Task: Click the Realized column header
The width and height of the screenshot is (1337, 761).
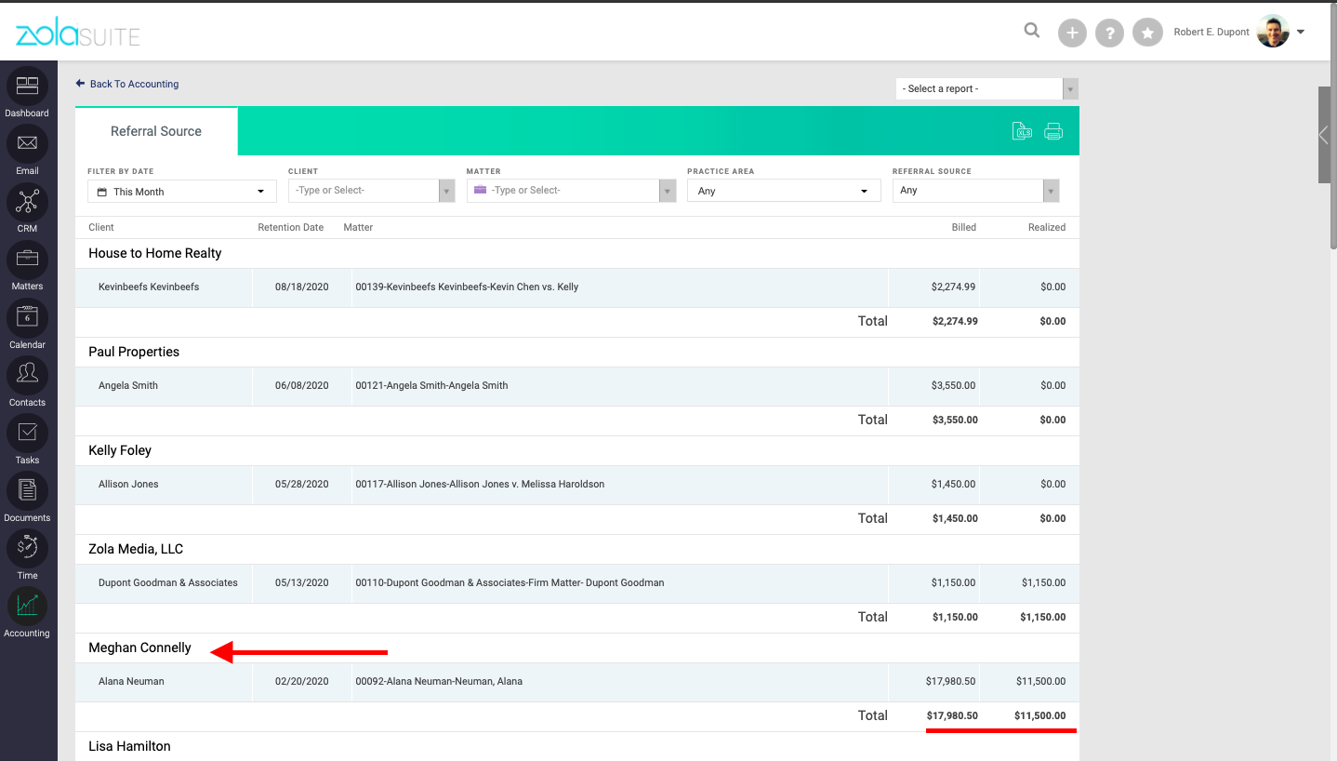Action: (1047, 227)
